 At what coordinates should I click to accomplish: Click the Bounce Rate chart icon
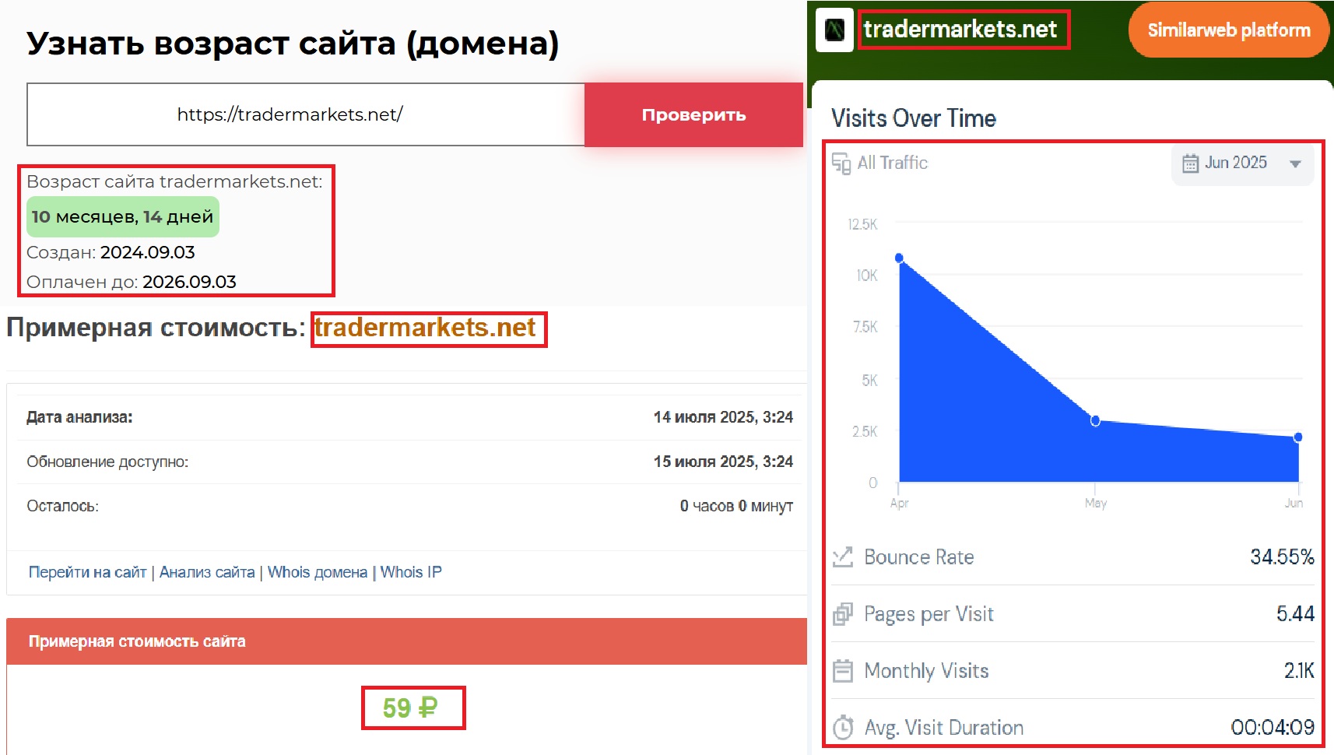coord(843,557)
